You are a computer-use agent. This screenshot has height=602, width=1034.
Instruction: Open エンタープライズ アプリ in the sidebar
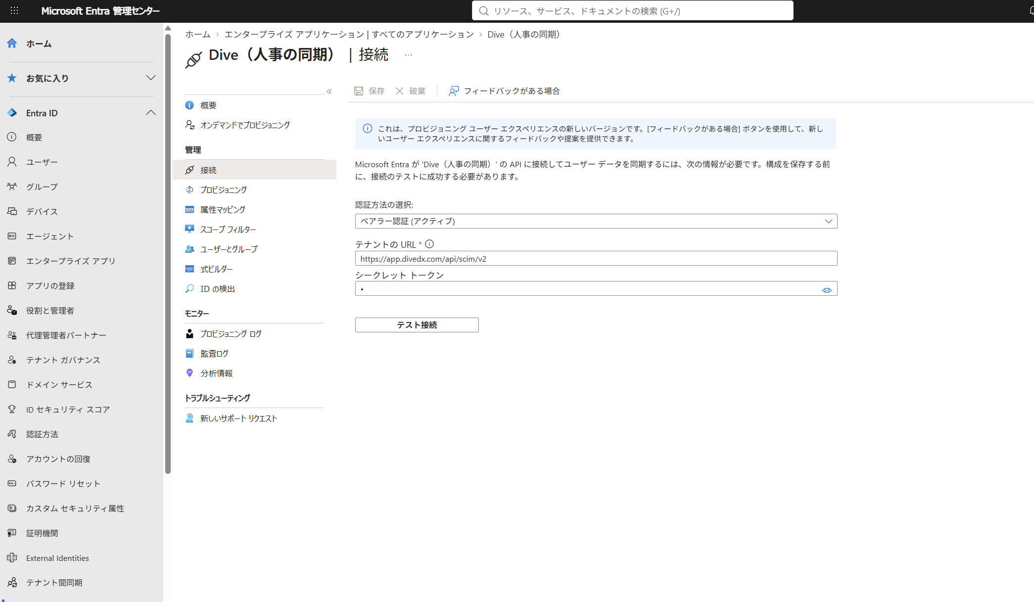coord(71,261)
